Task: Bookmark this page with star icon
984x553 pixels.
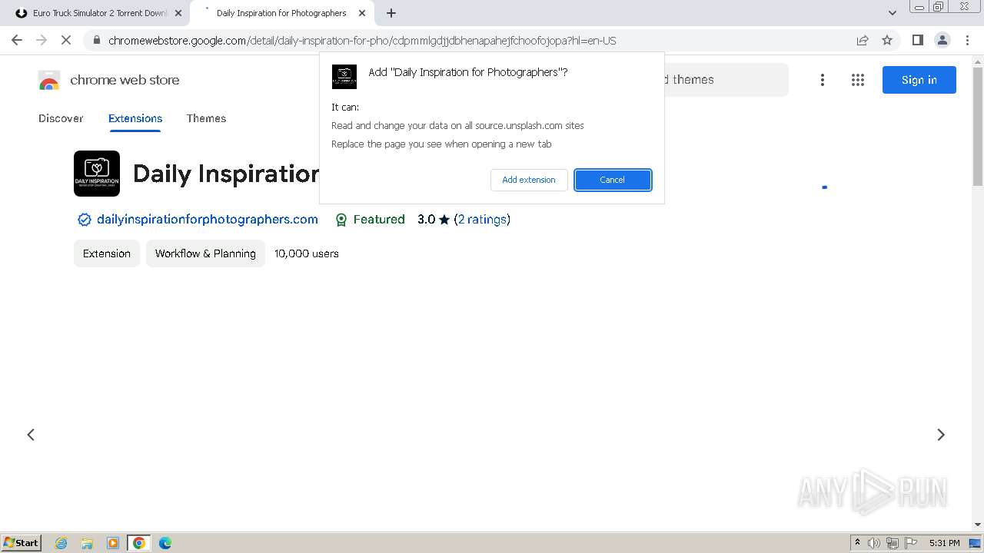Action: click(x=887, y=40)
